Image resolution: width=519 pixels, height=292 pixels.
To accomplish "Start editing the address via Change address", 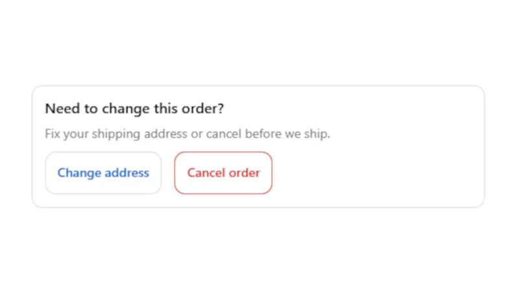I will click(103, 173).
